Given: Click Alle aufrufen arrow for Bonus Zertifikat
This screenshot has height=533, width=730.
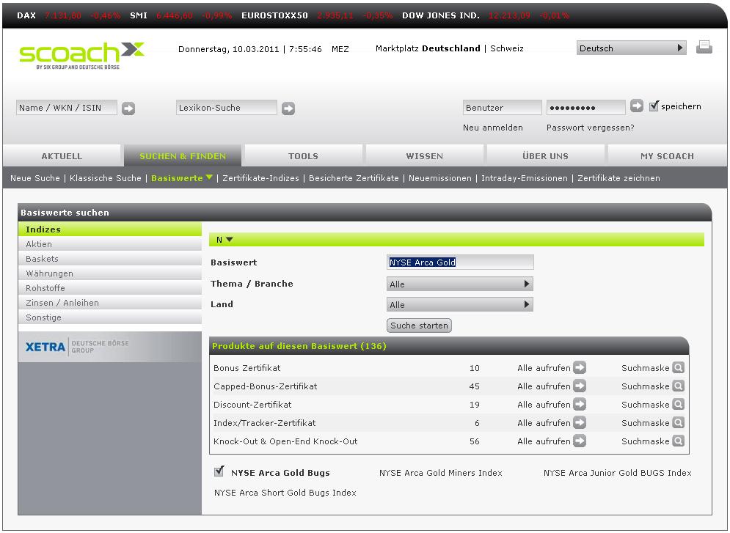Looking at the screenshot, I should pos(580,367).
